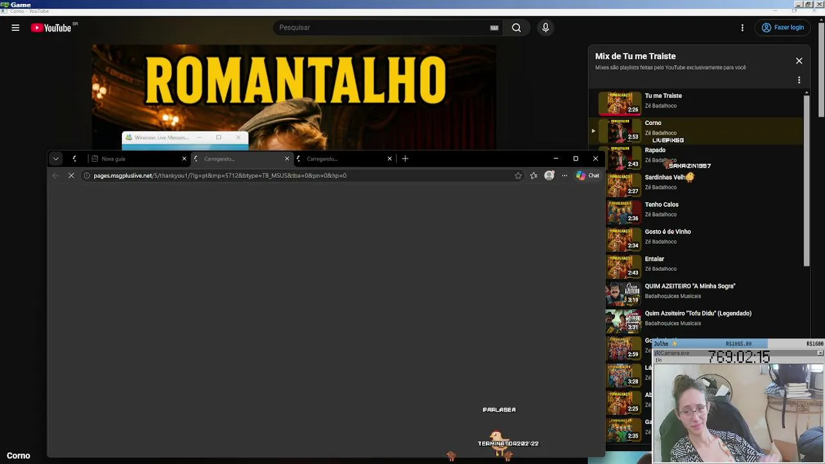The image size is (825, 464).
Task: View site information icon in the address bar
Action: (x=87, y=175)
